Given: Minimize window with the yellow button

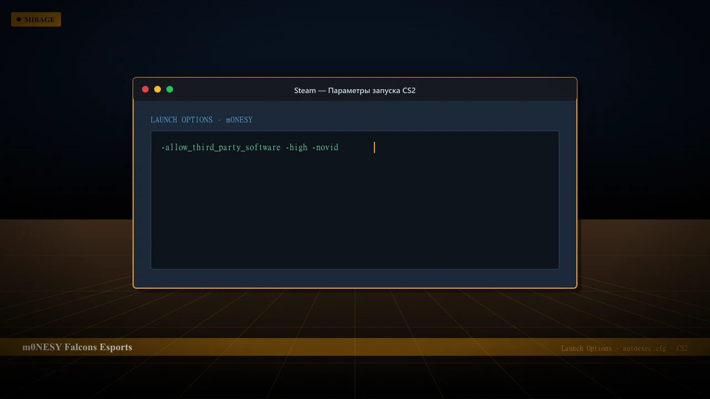Looking at the screenshot, I should click(158, 89).
